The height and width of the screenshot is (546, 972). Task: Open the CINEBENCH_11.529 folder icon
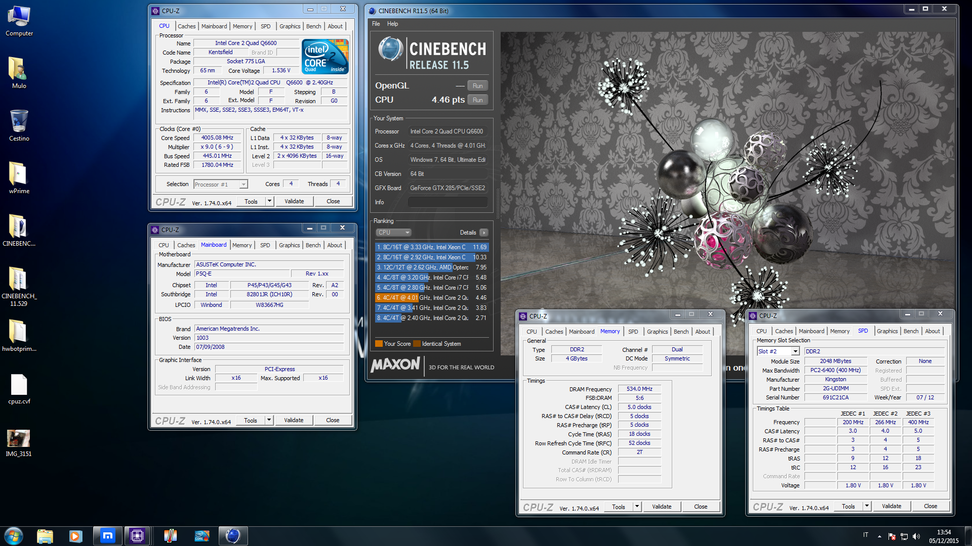coord(19,286)
